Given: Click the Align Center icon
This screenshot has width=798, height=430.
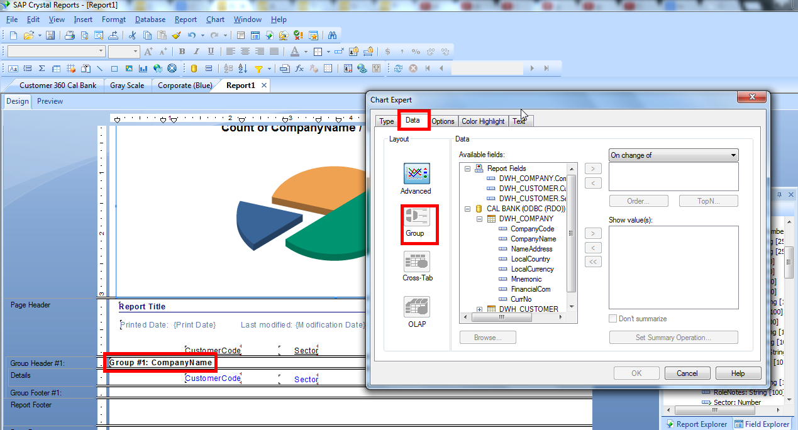Looking at the screenshot, I should coord(245,52).
